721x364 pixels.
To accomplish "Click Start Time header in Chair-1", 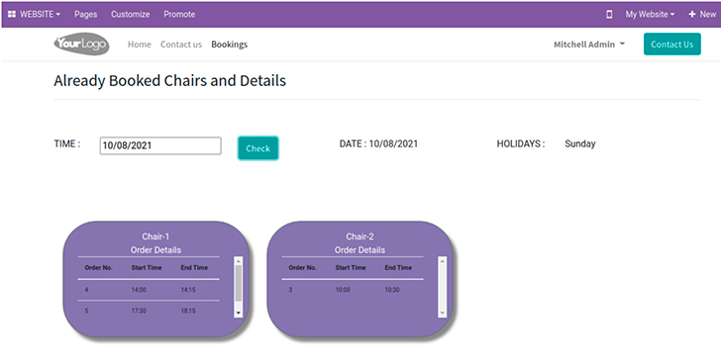I will (147, 268).
